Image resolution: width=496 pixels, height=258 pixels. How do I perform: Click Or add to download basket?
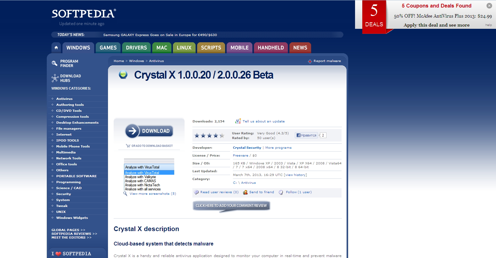(x=152, y=146)
